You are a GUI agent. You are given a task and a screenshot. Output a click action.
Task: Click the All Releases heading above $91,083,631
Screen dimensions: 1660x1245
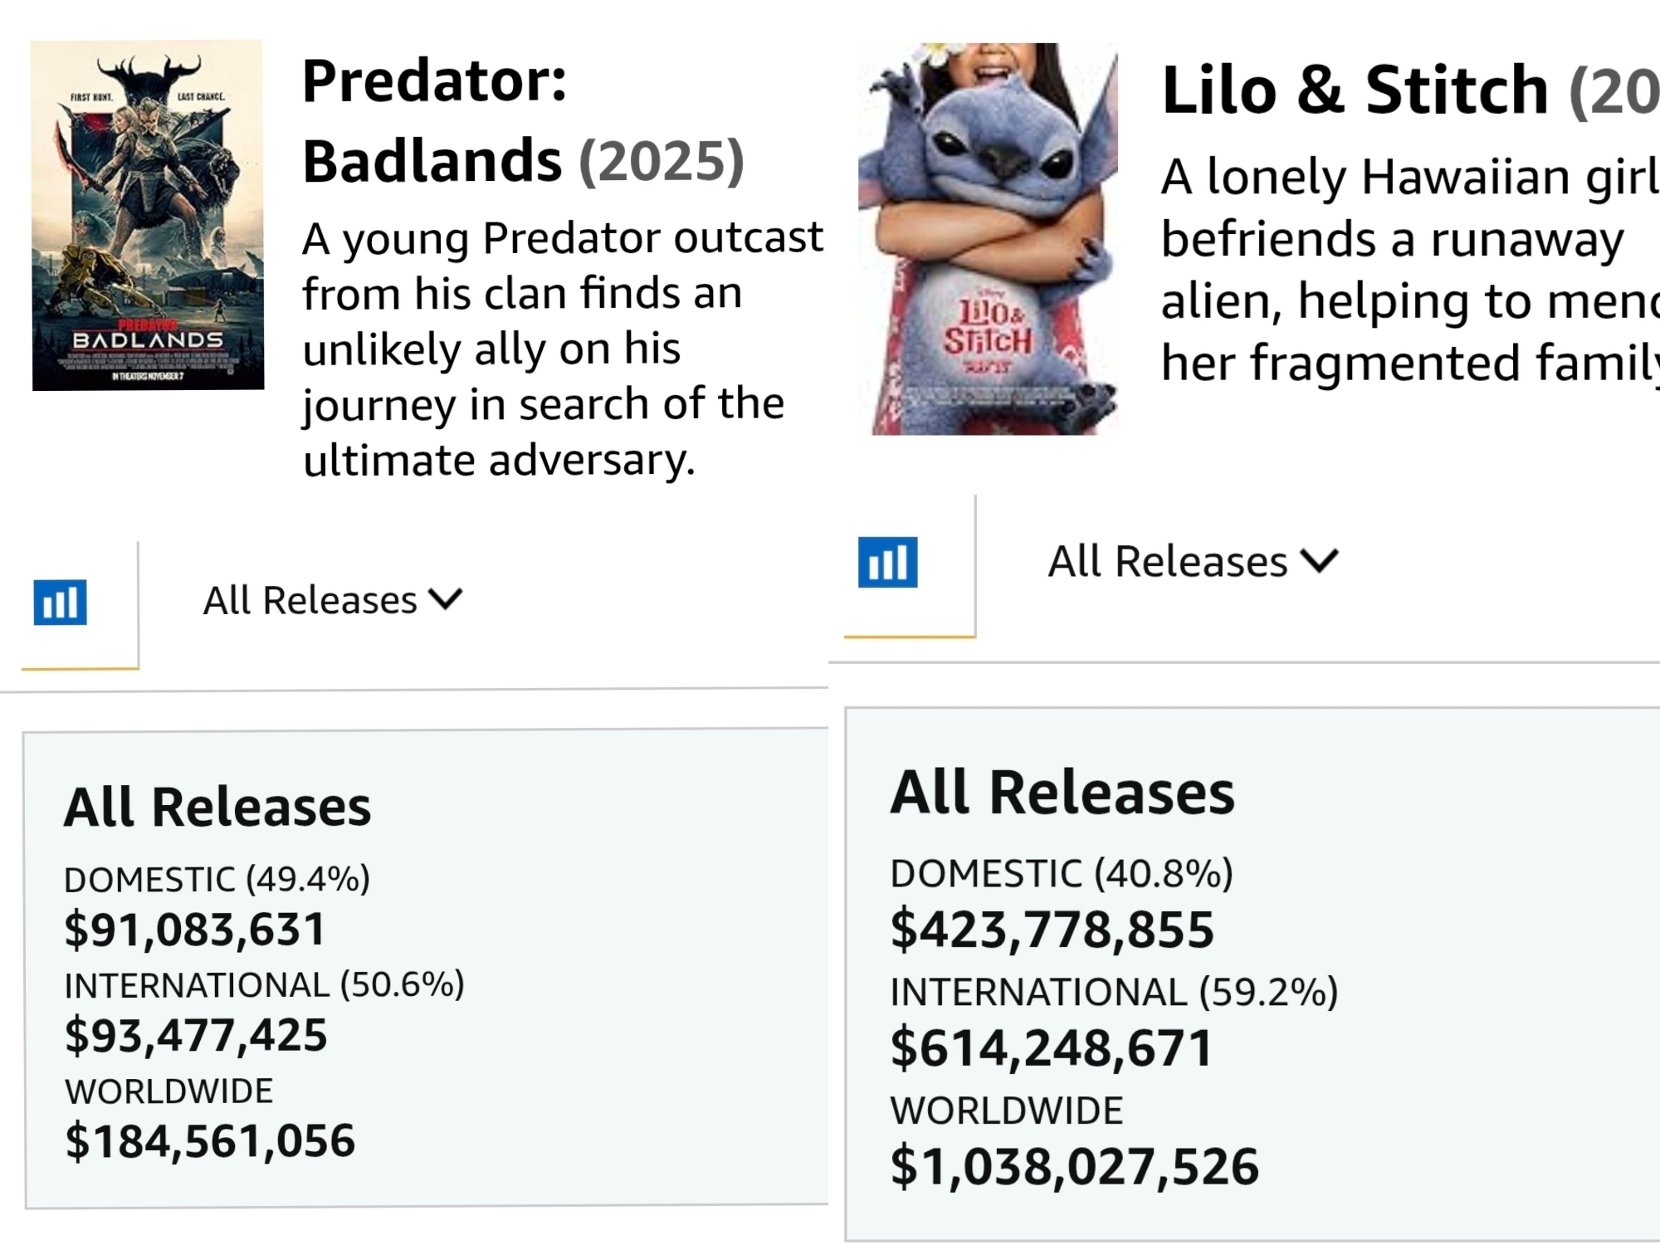click(217, 807)
